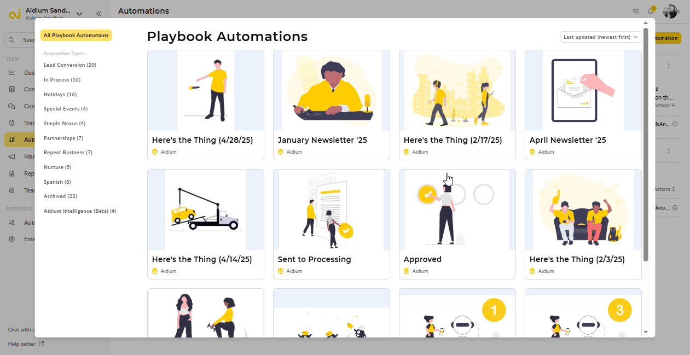Collapse the sidebar with double-chevron icon
Viewport: 690px width, 355px height.
pos(98,14)
